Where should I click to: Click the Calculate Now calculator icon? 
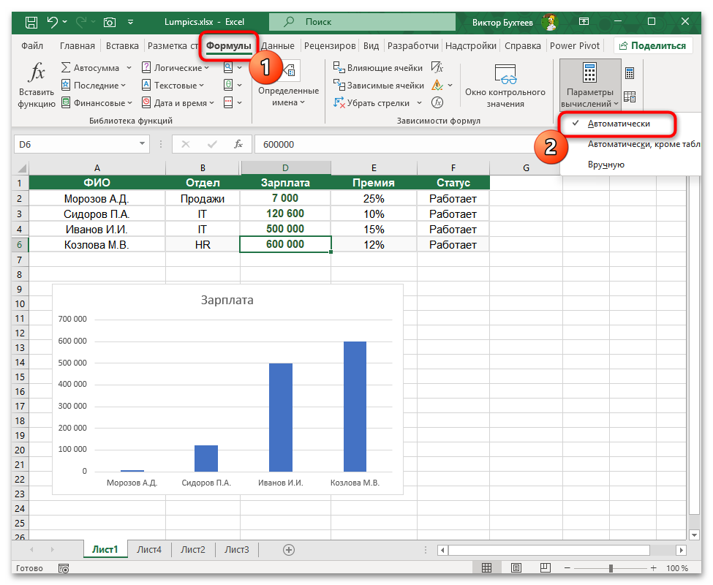click(x=629, y=73)
